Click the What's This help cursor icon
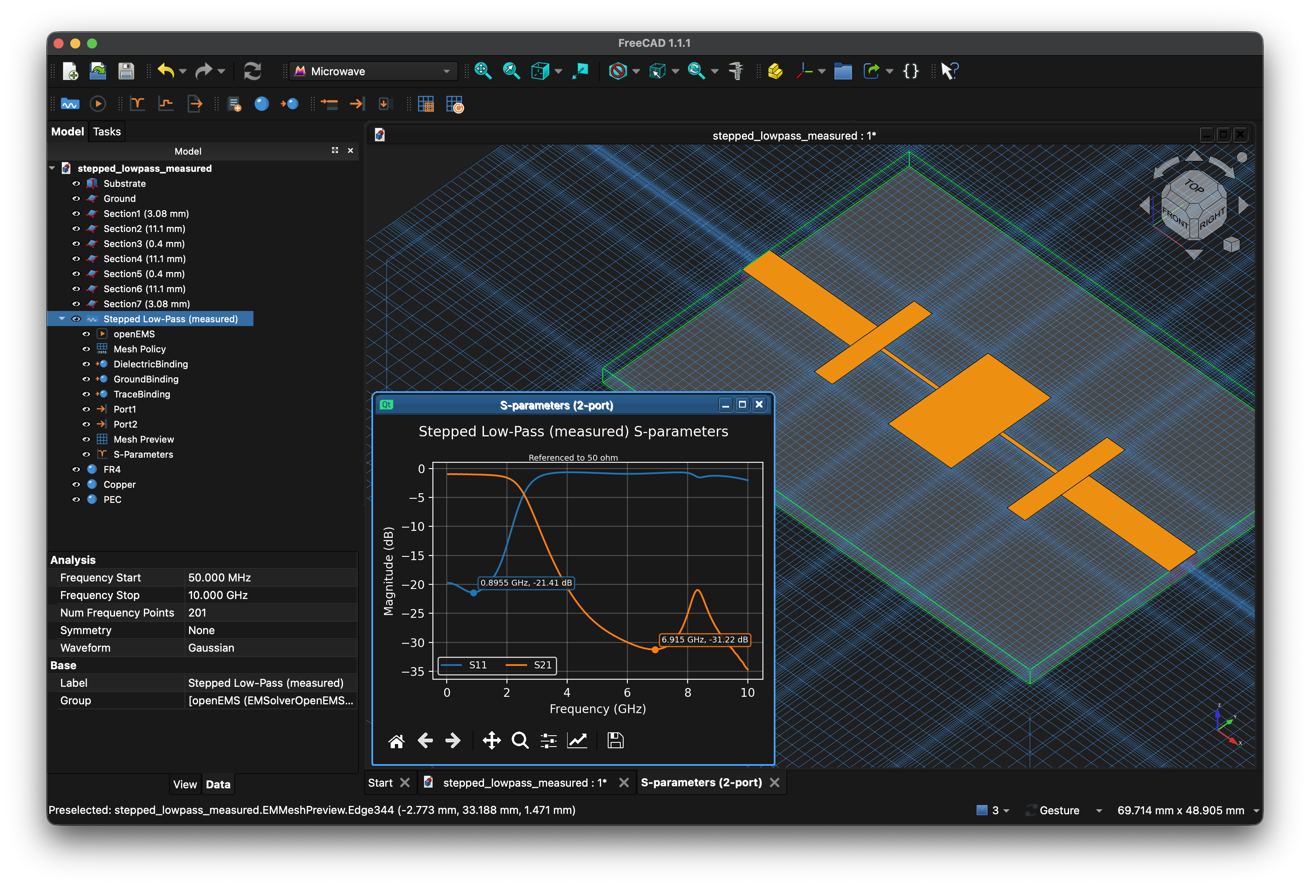The image size is (1310, 887). [x=949, y=71]
